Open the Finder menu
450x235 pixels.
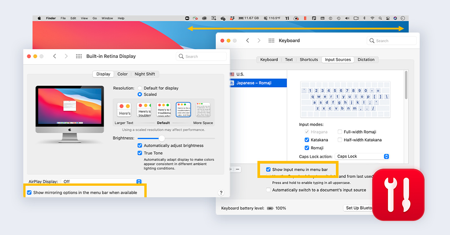click(x=51, y=18)
